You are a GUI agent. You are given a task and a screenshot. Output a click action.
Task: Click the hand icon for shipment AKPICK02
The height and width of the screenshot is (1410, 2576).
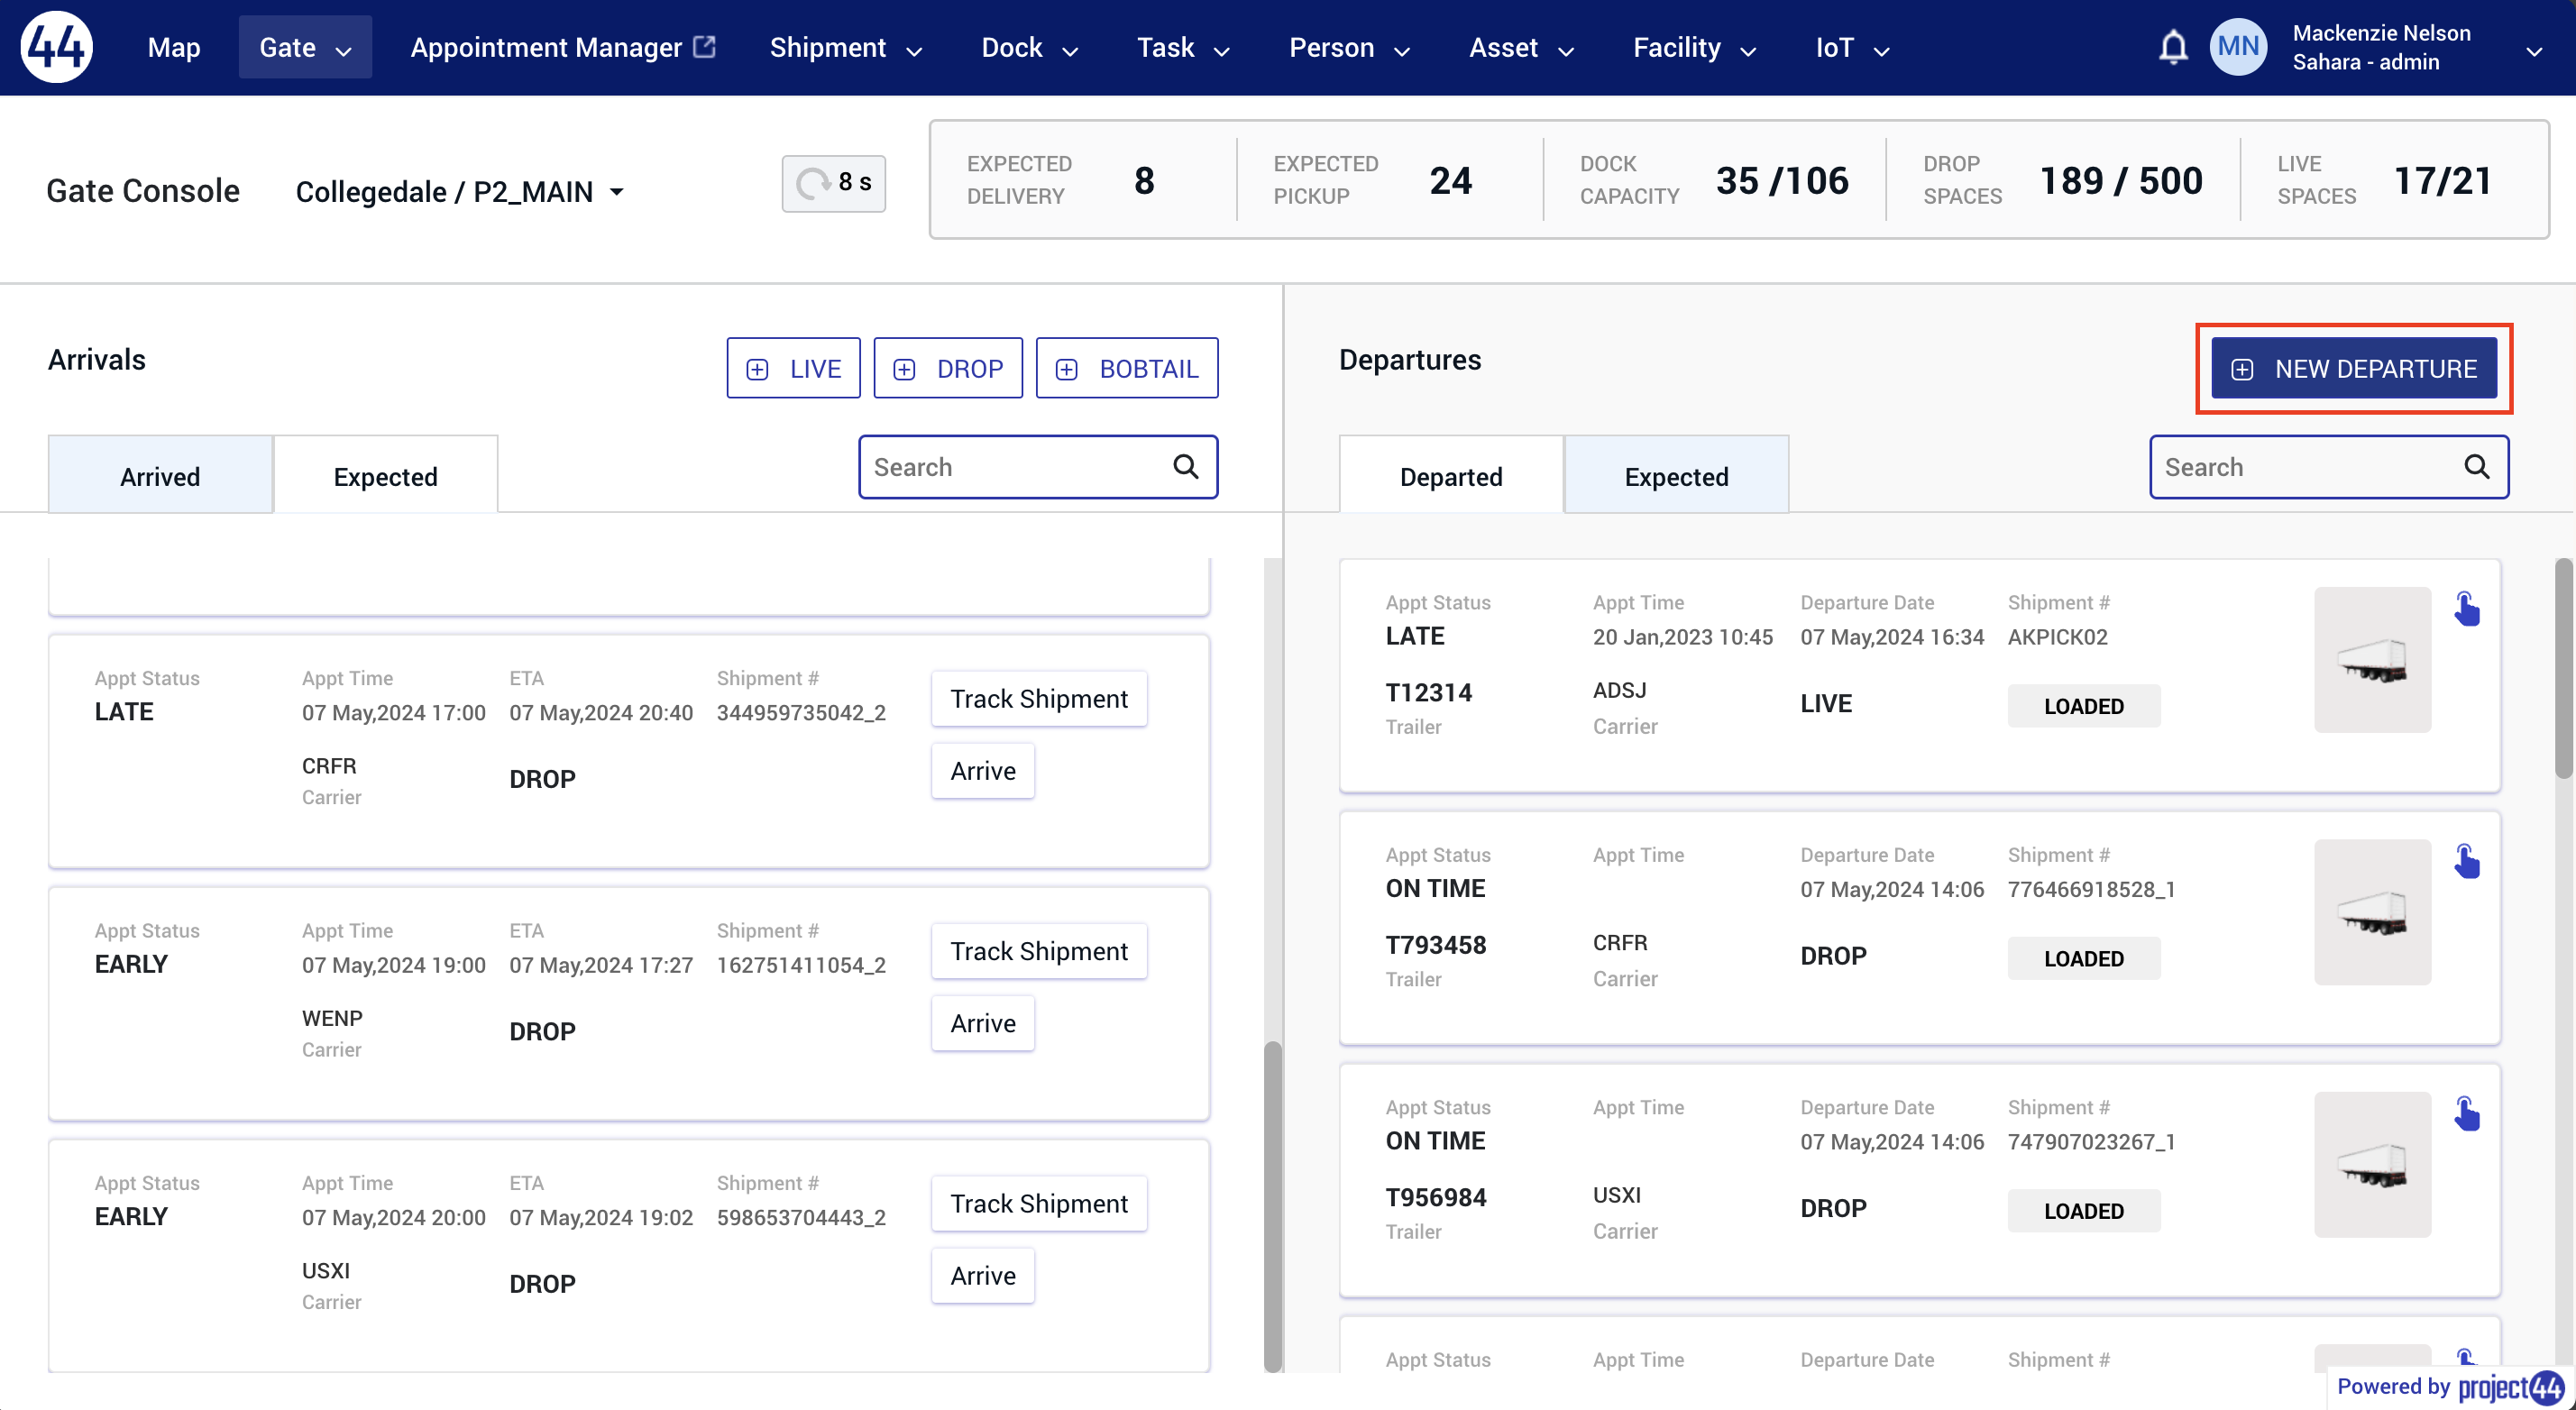point(2467,609)
